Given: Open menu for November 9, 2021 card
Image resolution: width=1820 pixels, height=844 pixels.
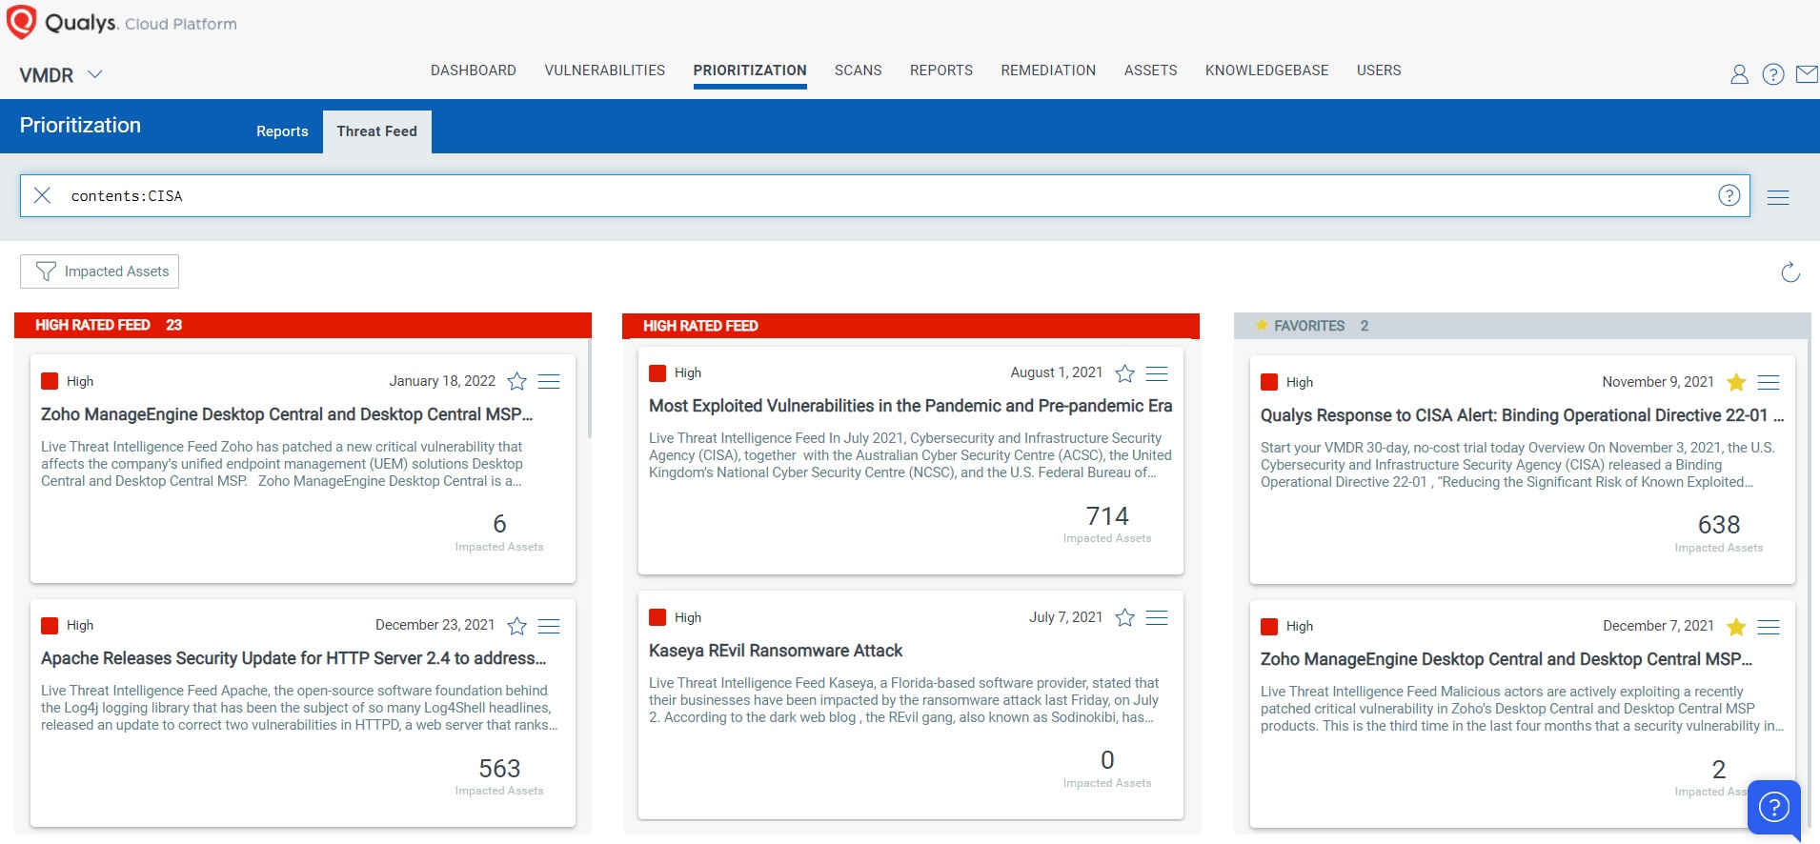Looking at the screenshot, I should coord(1769,383).
